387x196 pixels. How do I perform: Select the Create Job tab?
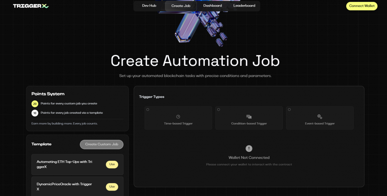click(x=181, y=6)
